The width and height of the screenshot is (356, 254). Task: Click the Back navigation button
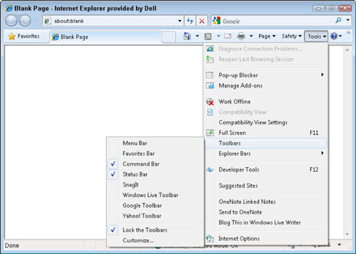[x=11, y=21]
